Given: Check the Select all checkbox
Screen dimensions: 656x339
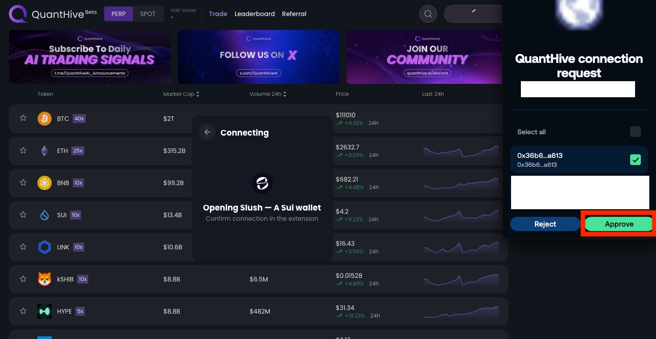Looking at the screenshot, I should [x=635, y=132].
